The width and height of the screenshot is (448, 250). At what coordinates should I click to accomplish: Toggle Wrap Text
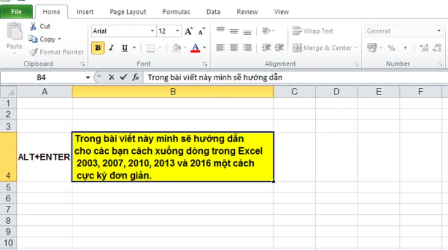click(312, 31)
